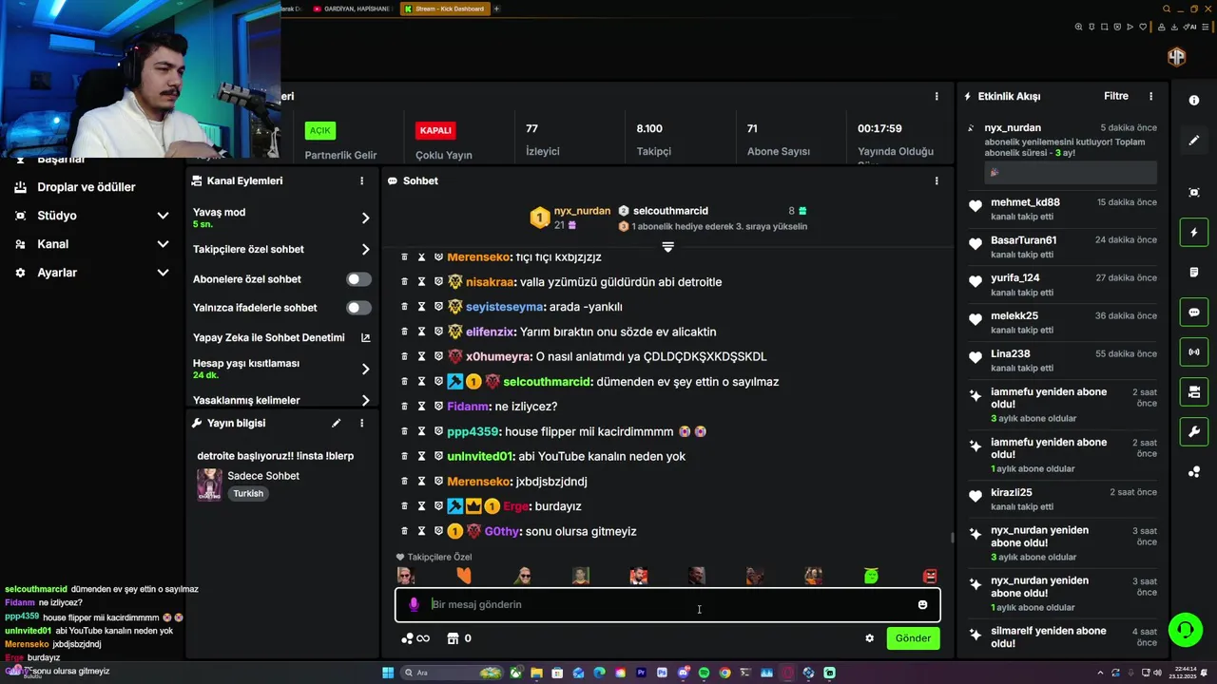Click the KAPALI multi-stream badge

tap(435, 130)
